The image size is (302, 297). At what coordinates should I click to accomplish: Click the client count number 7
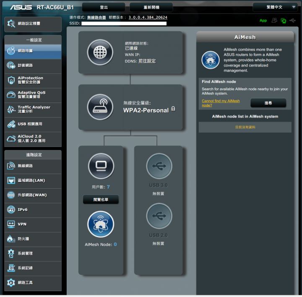pyautogui.click(x=108, y=187)
